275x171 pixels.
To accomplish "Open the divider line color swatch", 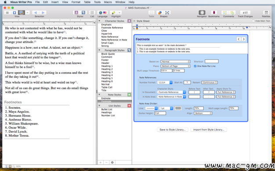I will (178, 108).
